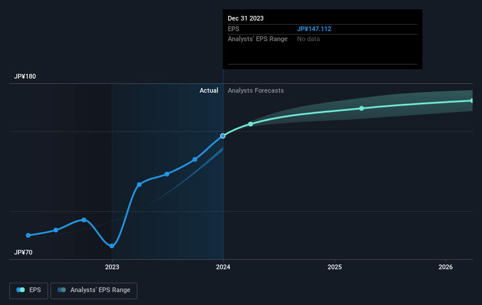Click the Analysts' EPS Range swatch icon

pyautogui.click(x=62, y=290)
